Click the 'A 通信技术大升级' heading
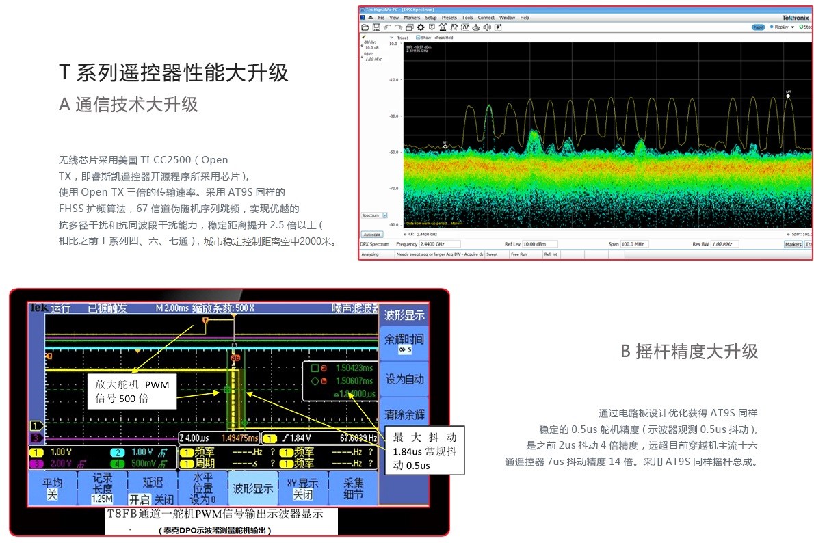 tap(128, 105)
